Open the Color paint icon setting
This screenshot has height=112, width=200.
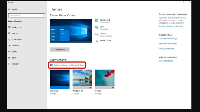pos(96,28)
